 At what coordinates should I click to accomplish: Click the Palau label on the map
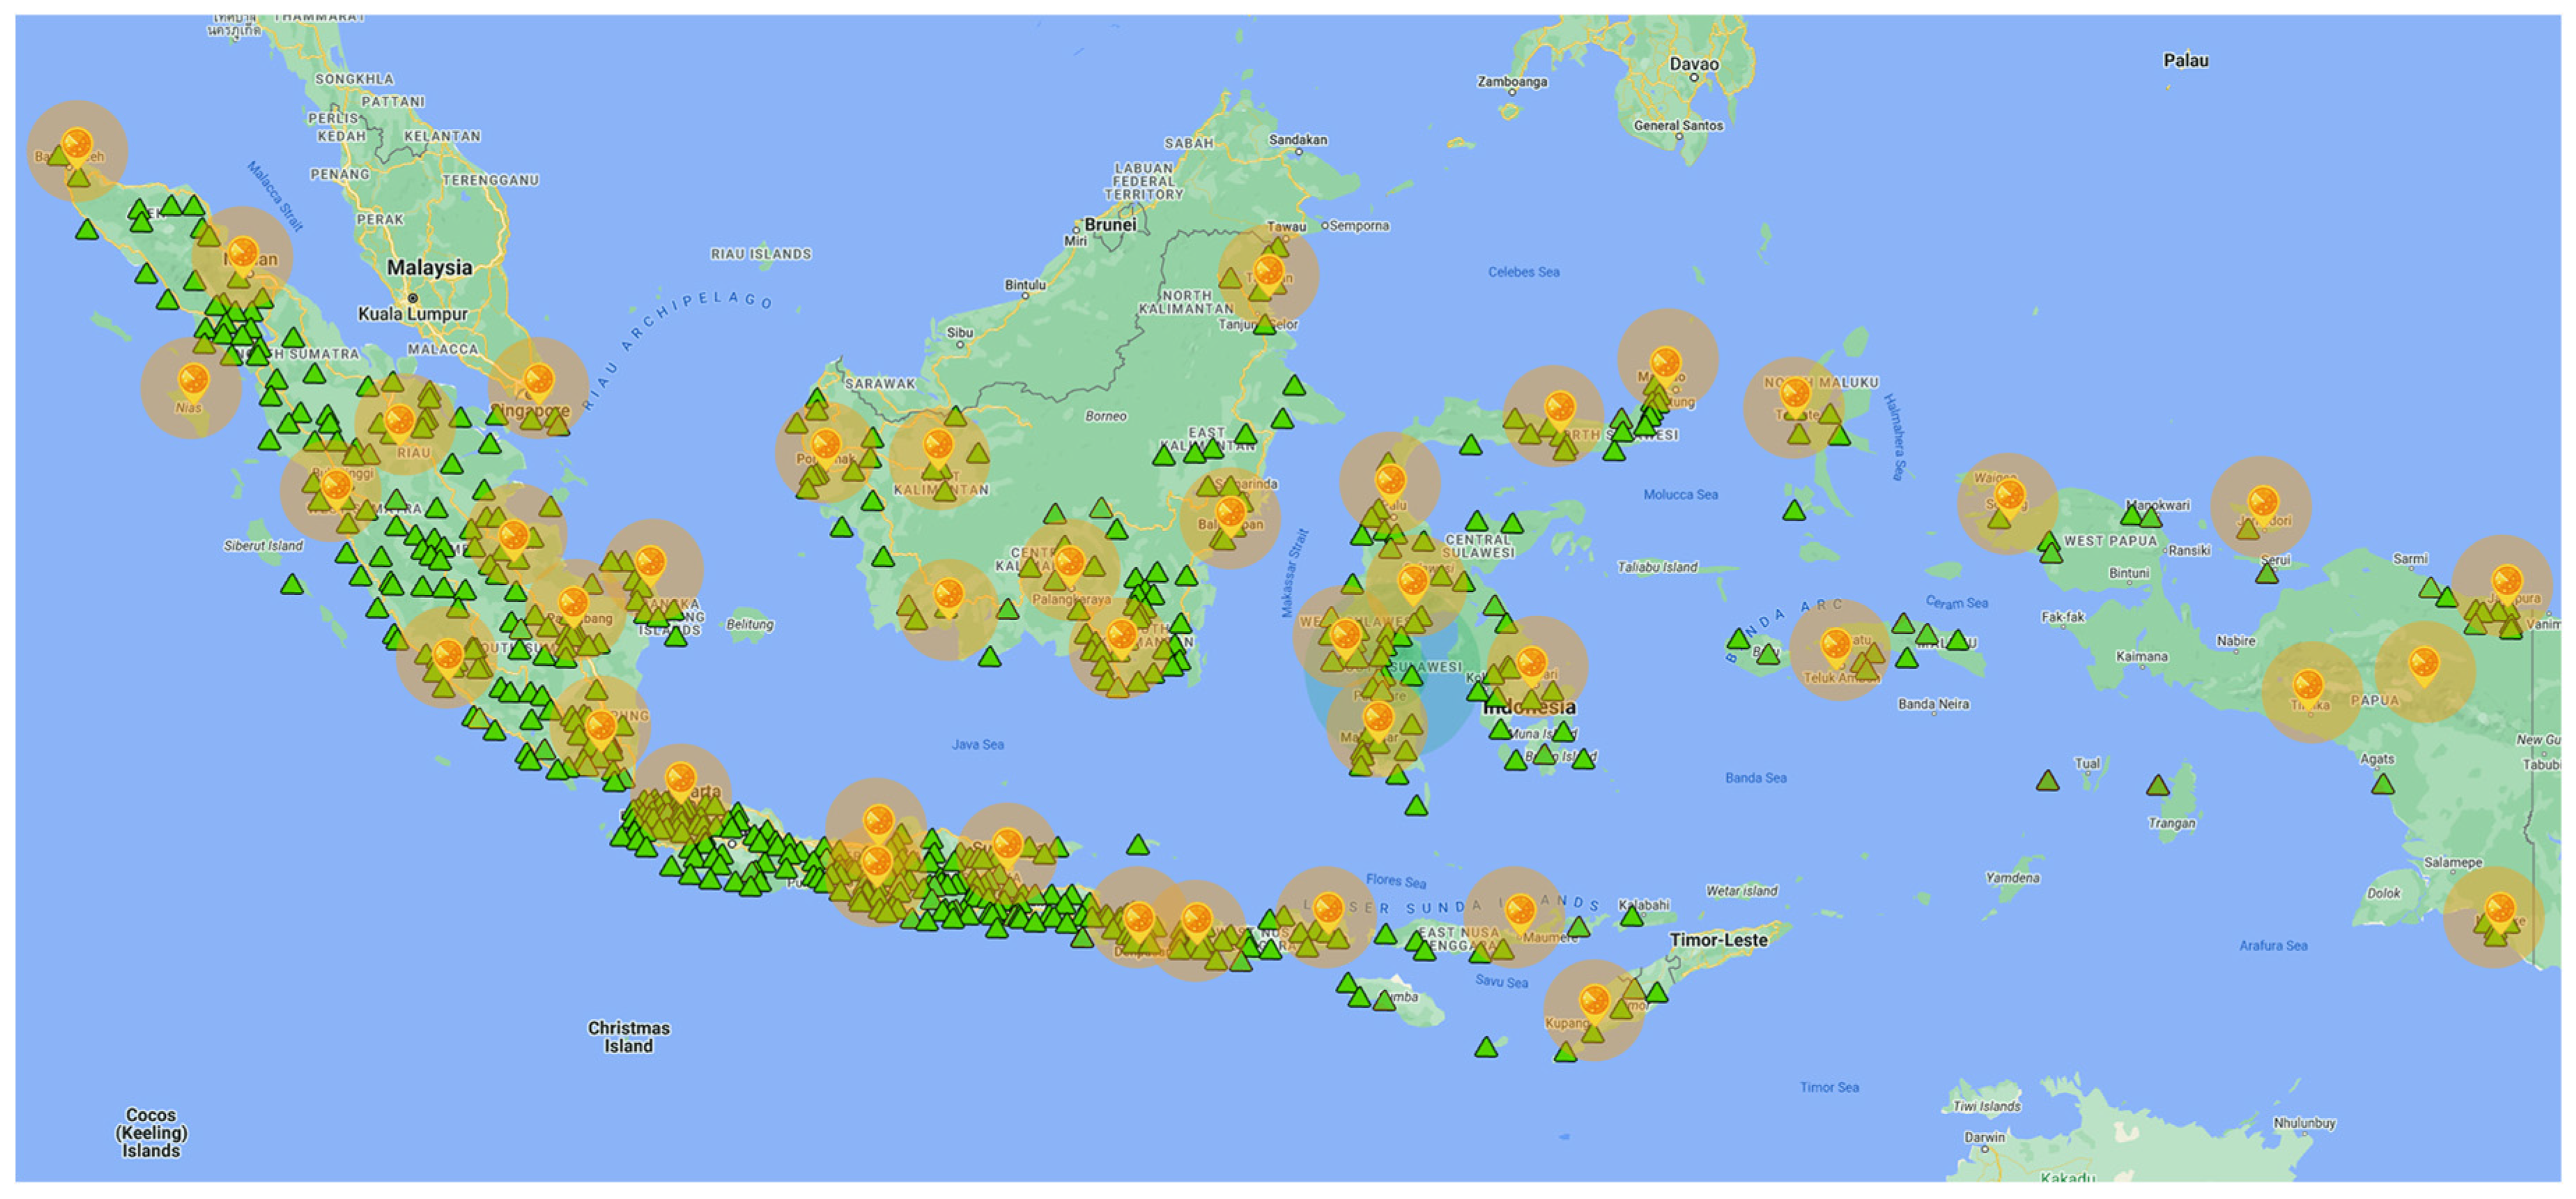(2186, 60)
